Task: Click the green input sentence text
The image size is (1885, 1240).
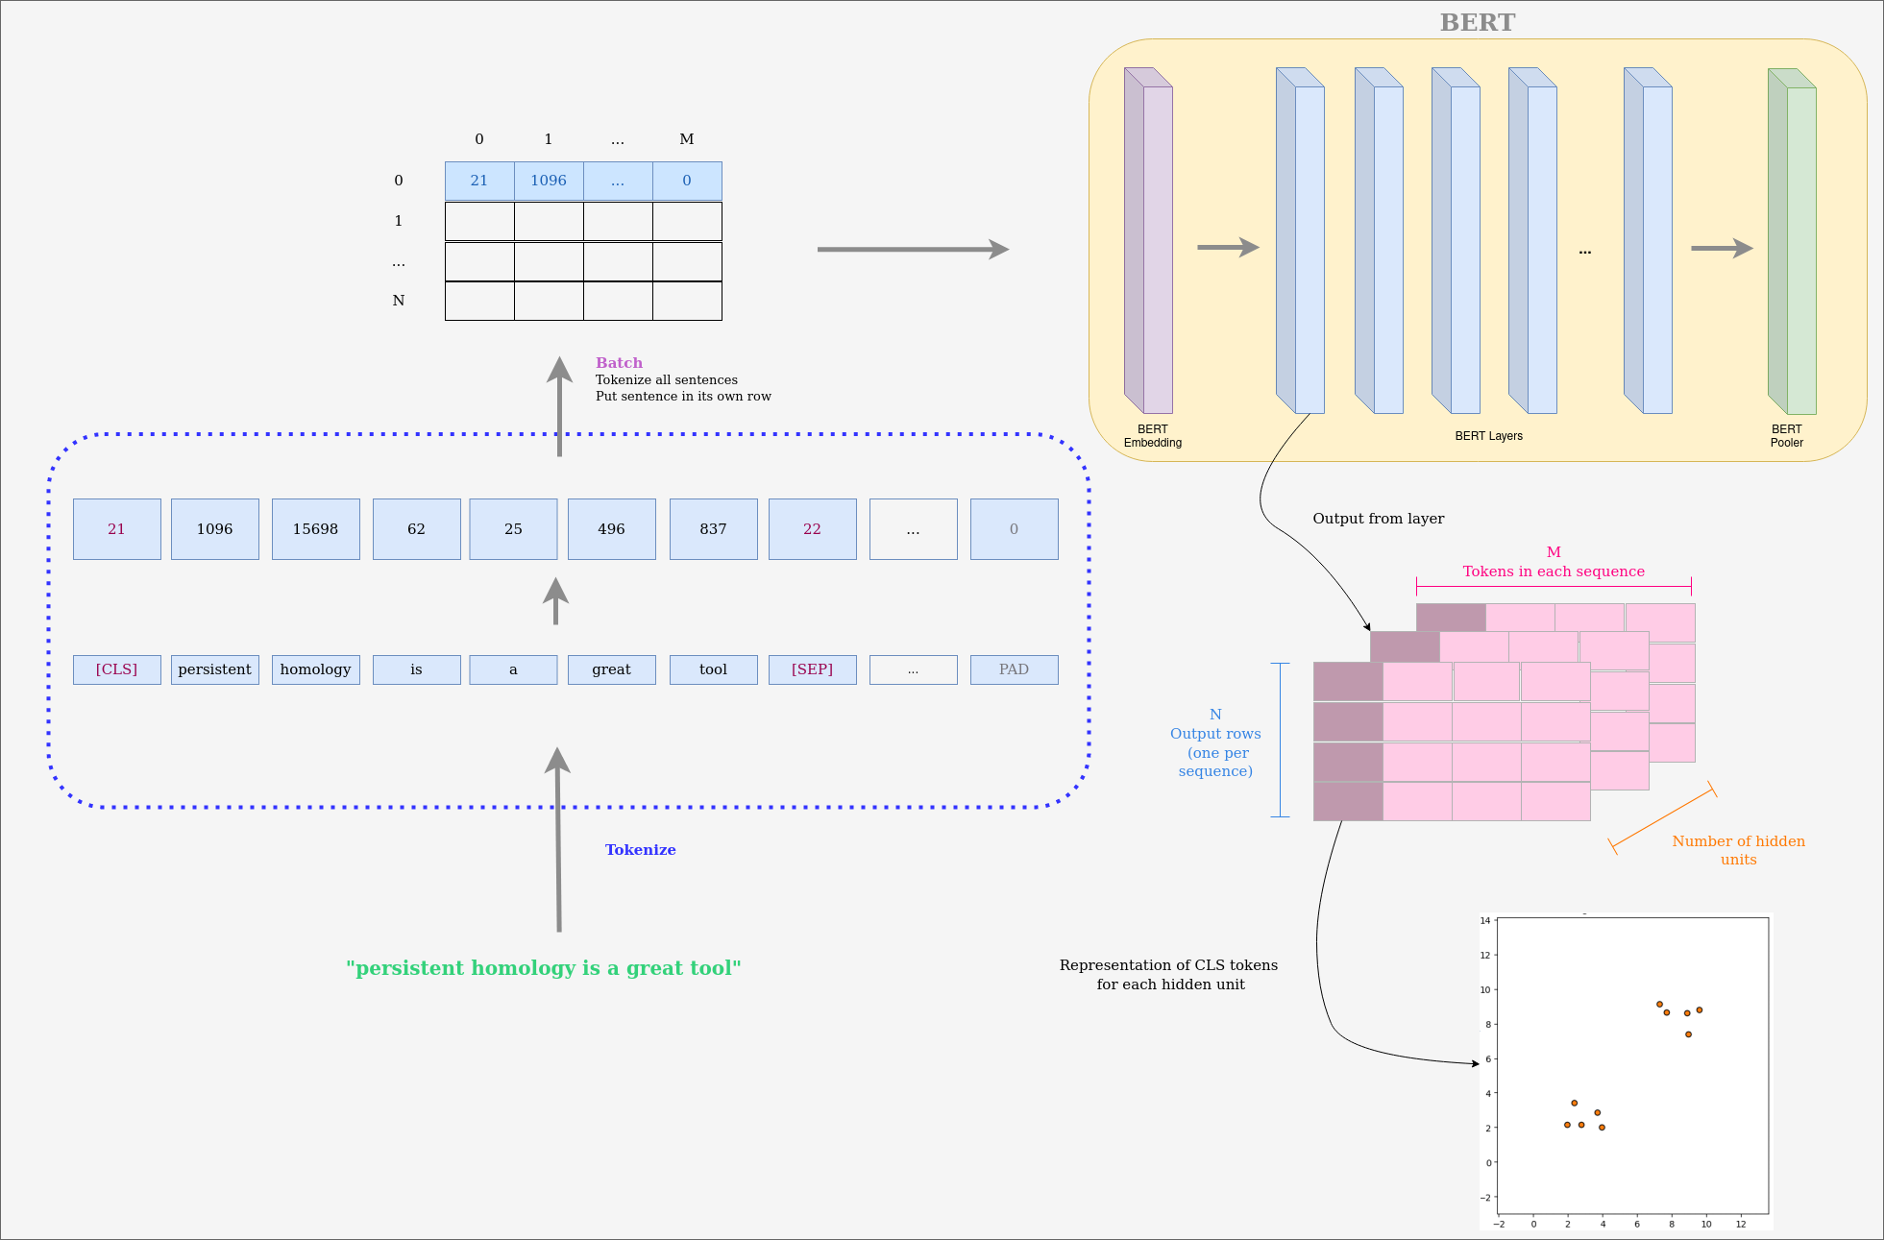Action: pos(543,968)
